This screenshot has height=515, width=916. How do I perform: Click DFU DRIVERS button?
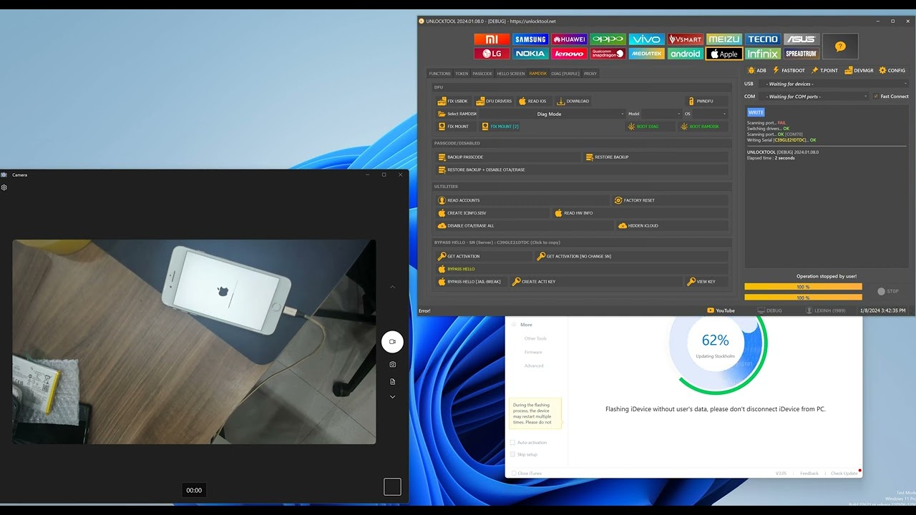coord(494,101)
